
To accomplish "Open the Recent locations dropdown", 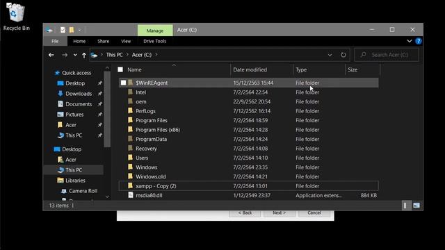I will (x=75, y=55).
